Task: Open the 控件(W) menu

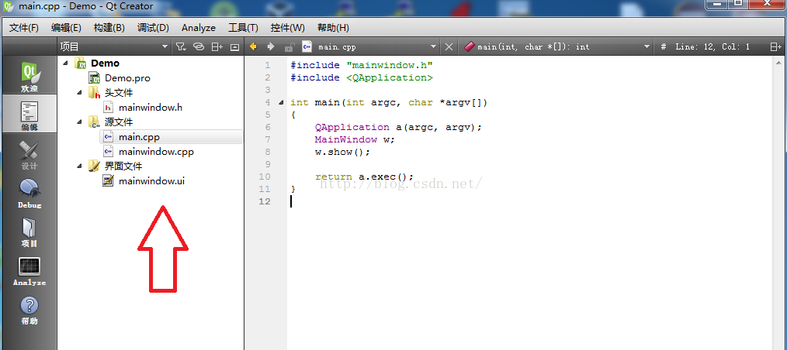Action: 288,28
